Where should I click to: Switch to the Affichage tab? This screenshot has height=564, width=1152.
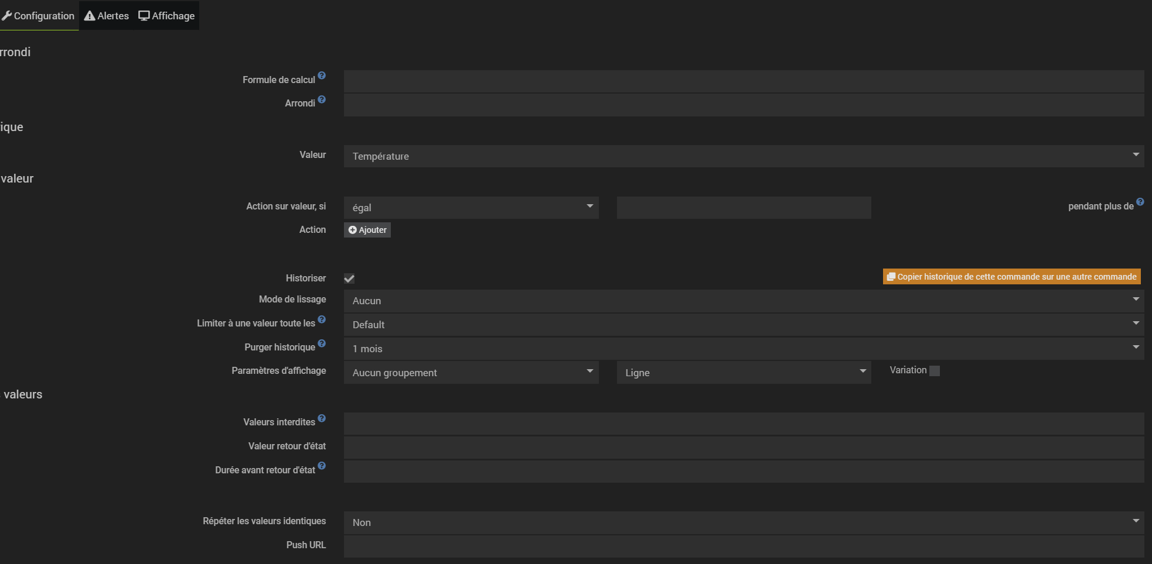[167, 16]
